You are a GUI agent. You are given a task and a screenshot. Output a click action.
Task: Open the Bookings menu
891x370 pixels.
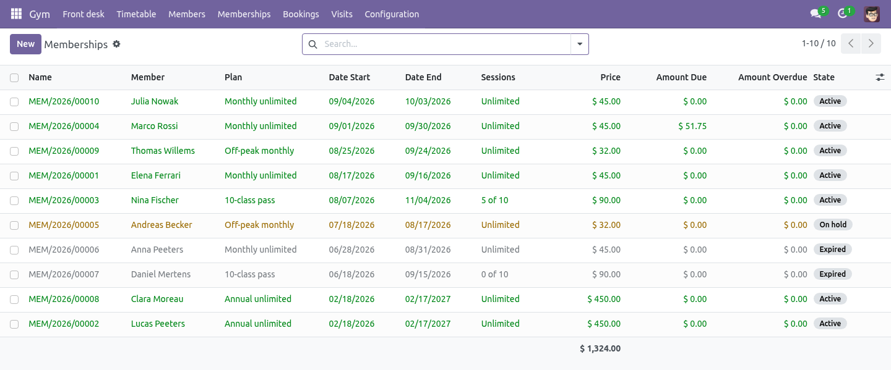(x=301, y=14)
